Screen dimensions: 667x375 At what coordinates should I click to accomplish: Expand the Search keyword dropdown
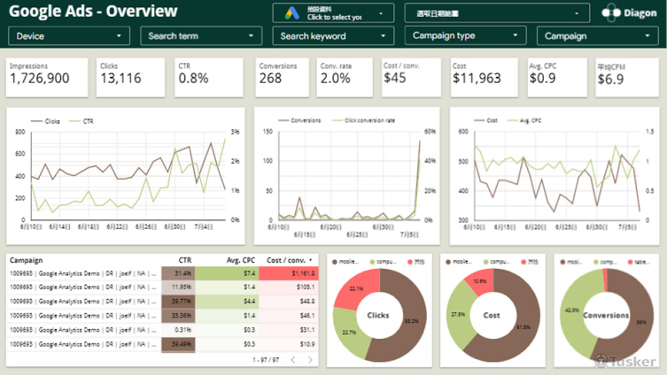pos(333,36)
